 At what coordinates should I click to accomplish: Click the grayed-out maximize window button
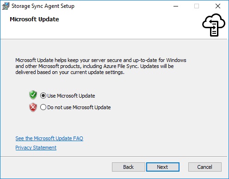[x=197, y=6]
